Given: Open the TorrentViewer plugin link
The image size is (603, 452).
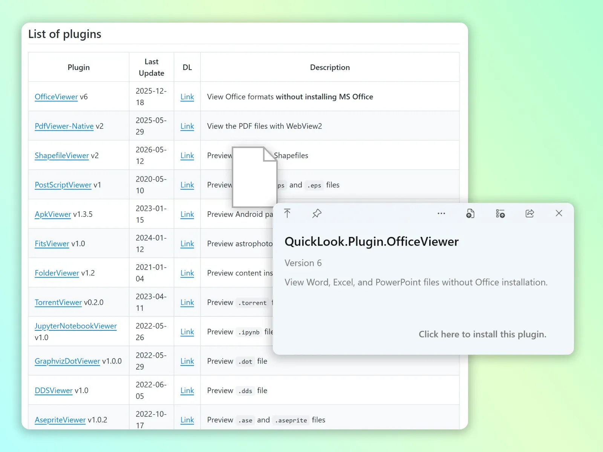Looking at the screenshot, I should point(58,302).
